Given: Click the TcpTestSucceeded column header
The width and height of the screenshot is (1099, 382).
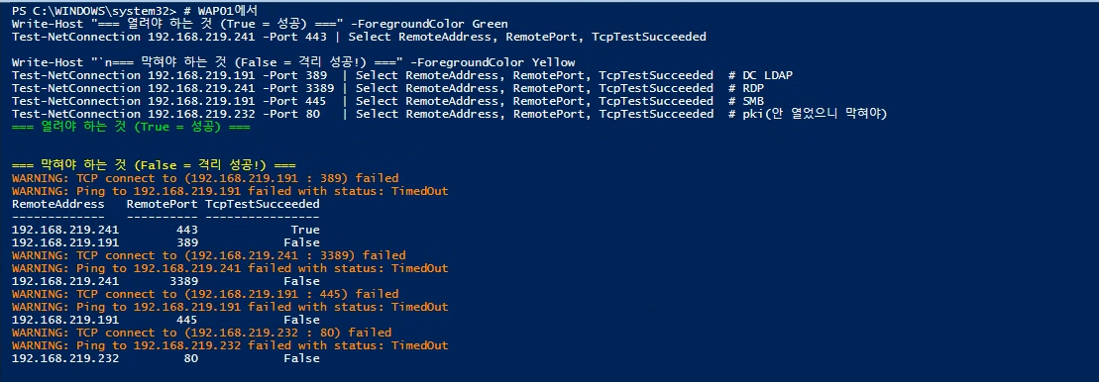Looking at the screenshot, I should click(x=263, y=204).
